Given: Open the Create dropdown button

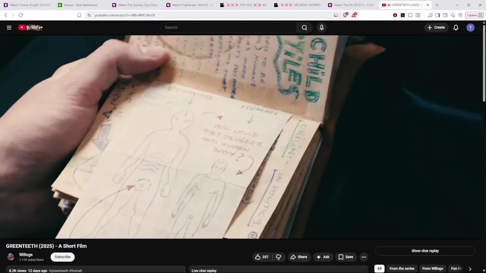Looking at the screenshot, I should 436,27.
